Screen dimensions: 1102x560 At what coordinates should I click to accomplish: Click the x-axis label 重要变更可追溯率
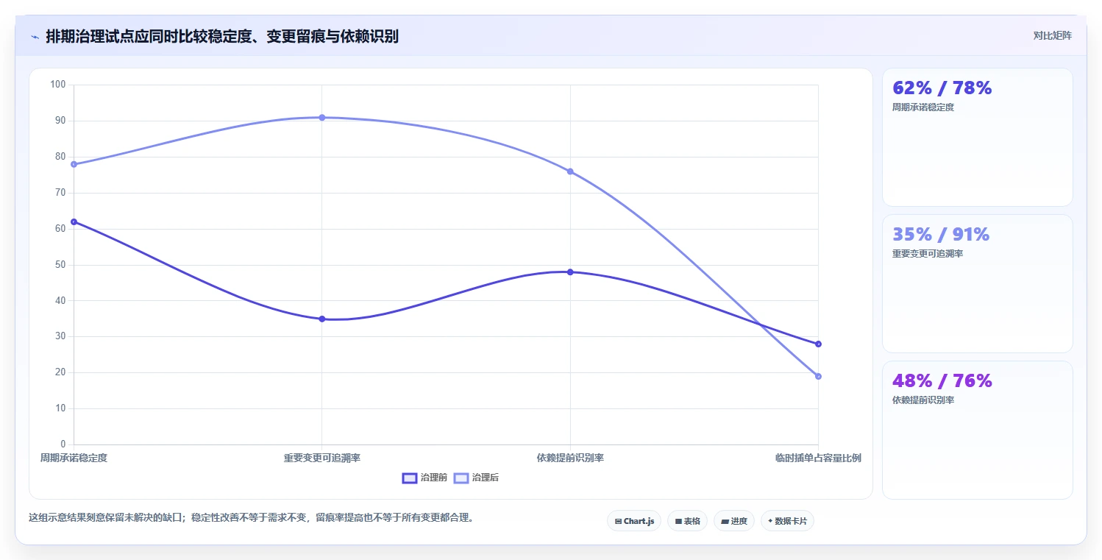click(322, 458)
